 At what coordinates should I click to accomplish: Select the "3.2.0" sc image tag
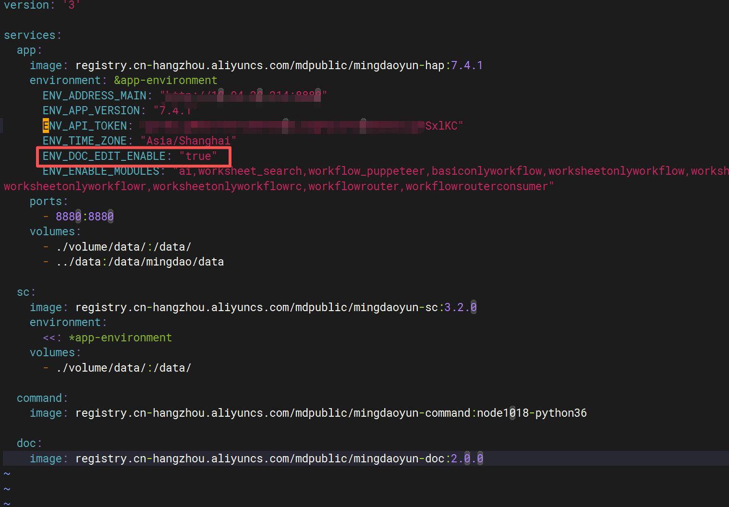click(461, 307)
